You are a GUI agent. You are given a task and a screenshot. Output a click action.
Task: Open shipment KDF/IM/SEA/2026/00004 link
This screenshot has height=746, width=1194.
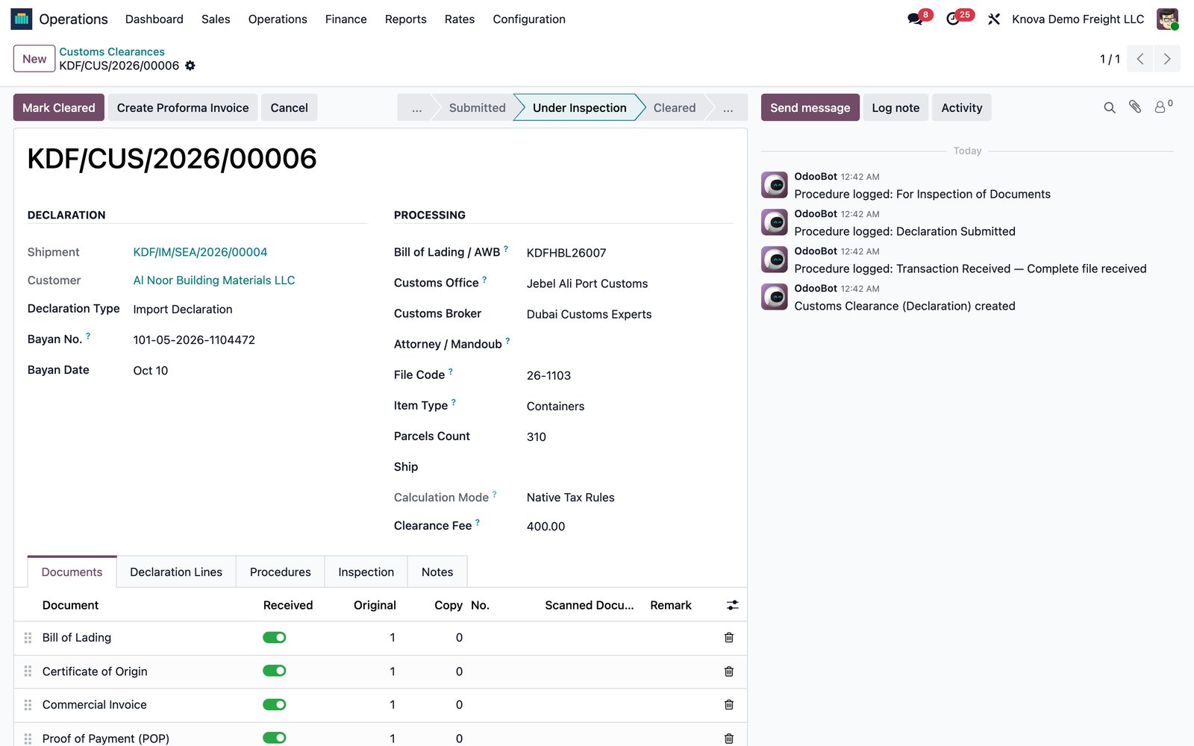(200, 252)
